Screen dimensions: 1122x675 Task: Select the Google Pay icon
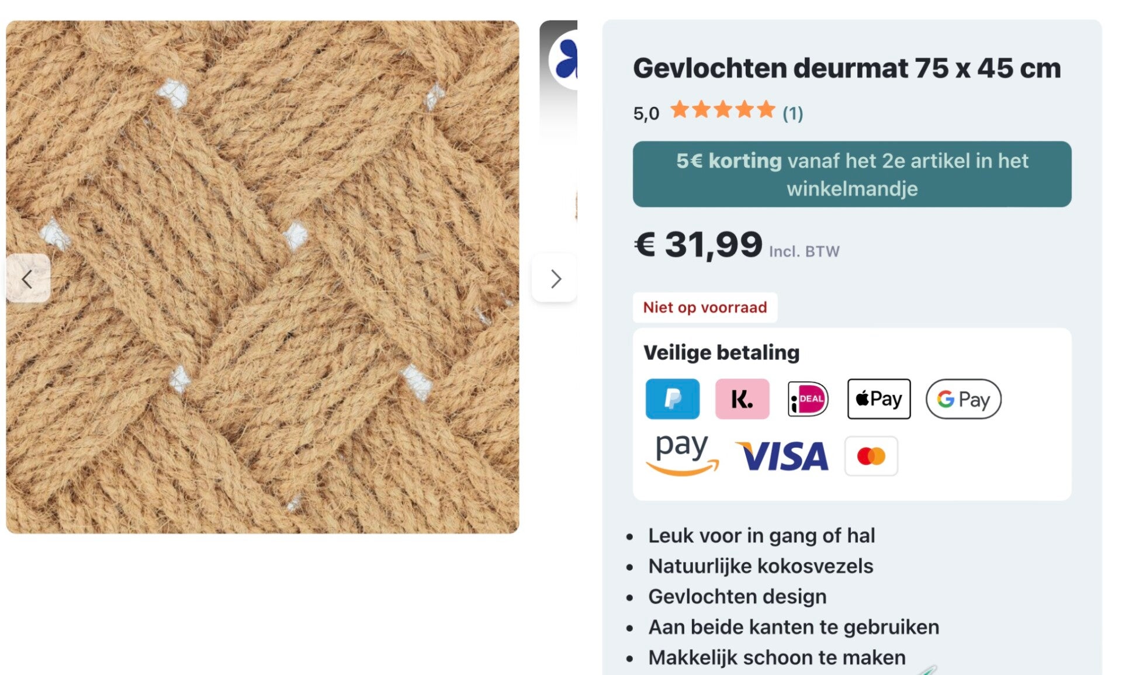[963, 399]
